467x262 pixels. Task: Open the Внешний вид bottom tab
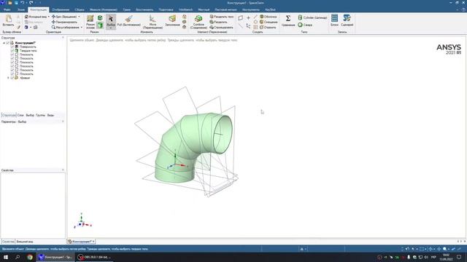click(24, 242)
